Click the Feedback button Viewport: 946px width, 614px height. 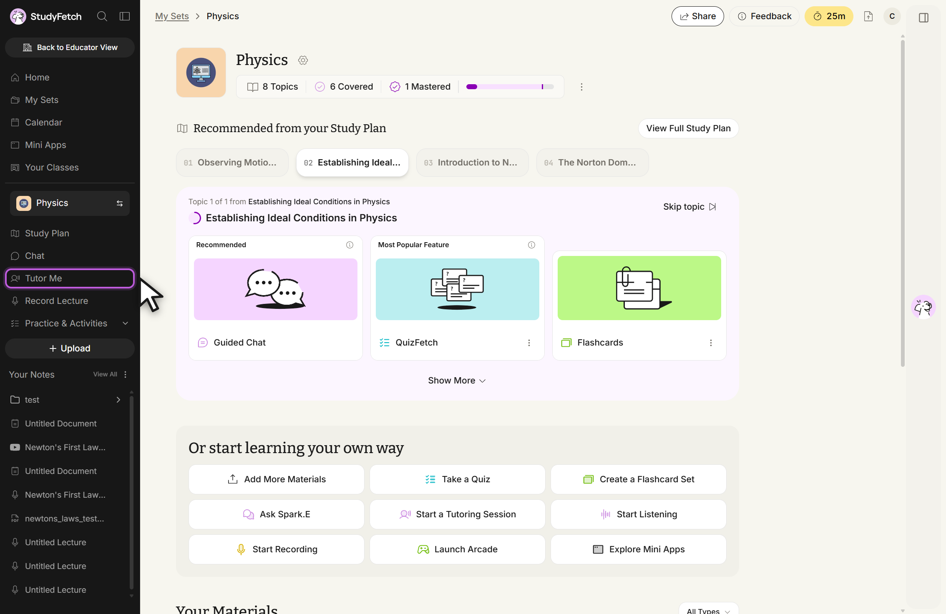tap(765, 16)
